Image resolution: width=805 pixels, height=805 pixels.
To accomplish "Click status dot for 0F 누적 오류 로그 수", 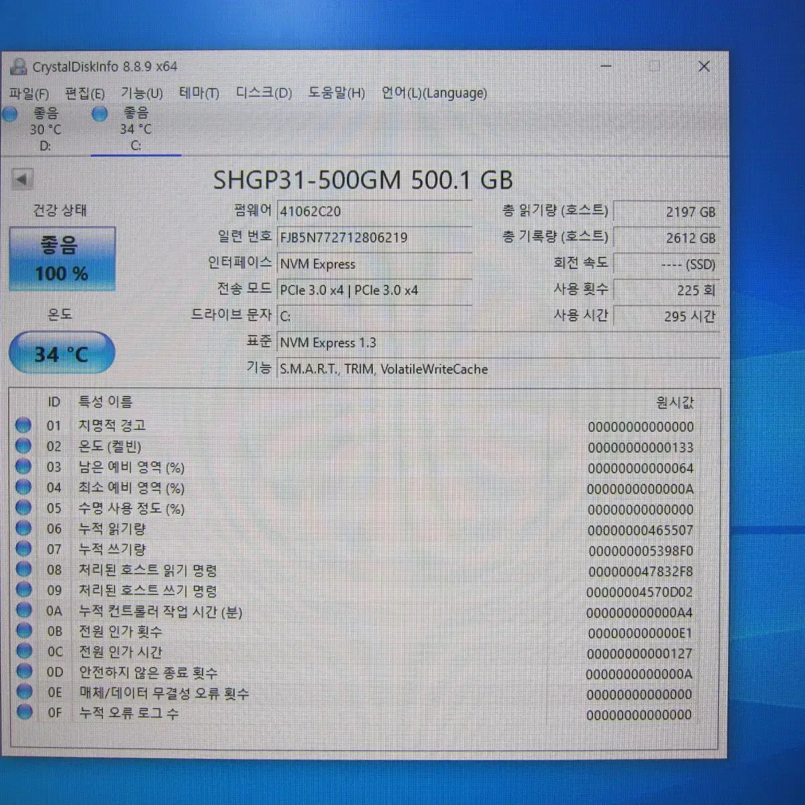I will click(25, 712).
